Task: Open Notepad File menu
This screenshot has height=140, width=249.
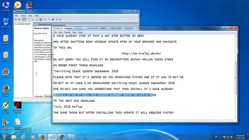Action: pos(55,32)
